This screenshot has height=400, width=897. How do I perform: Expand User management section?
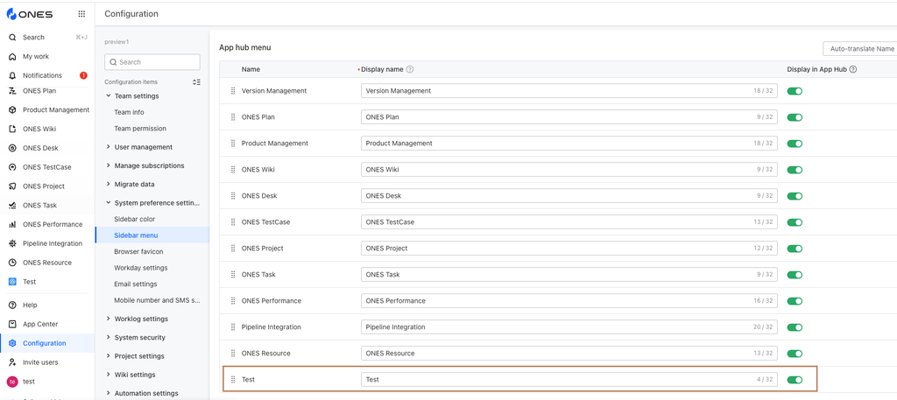pos(108,147)
